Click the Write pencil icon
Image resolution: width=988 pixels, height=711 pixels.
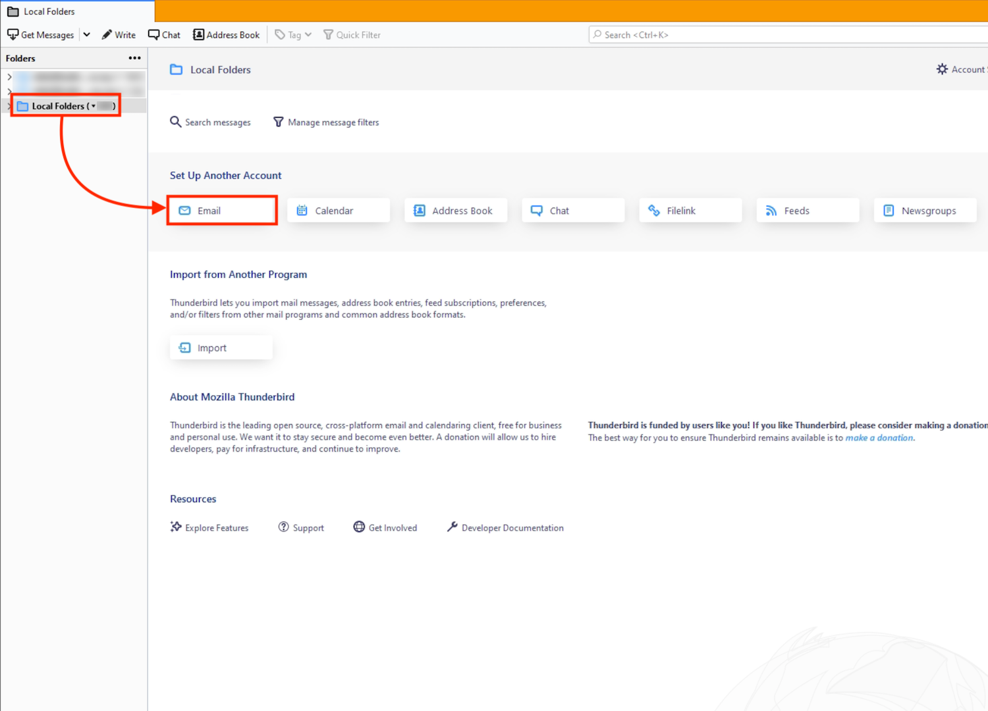pos(107,35)
